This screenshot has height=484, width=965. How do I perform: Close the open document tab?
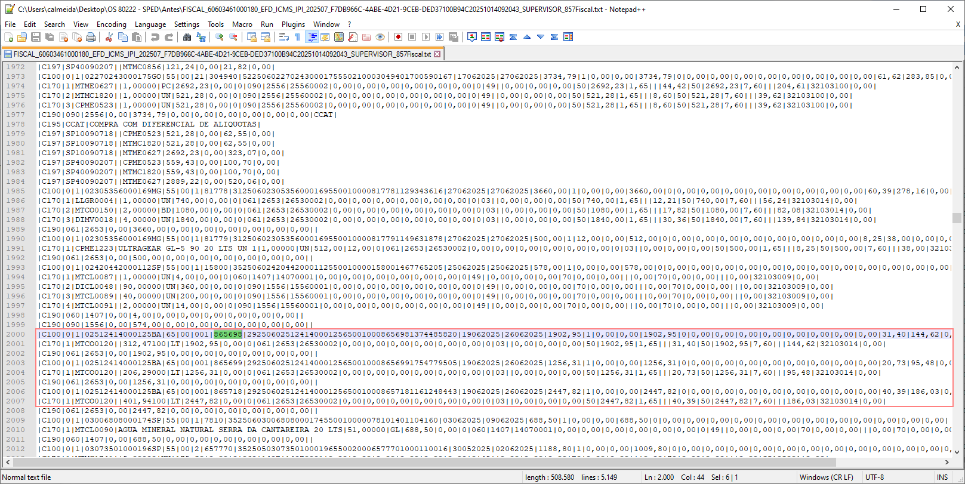click(437, 54)
